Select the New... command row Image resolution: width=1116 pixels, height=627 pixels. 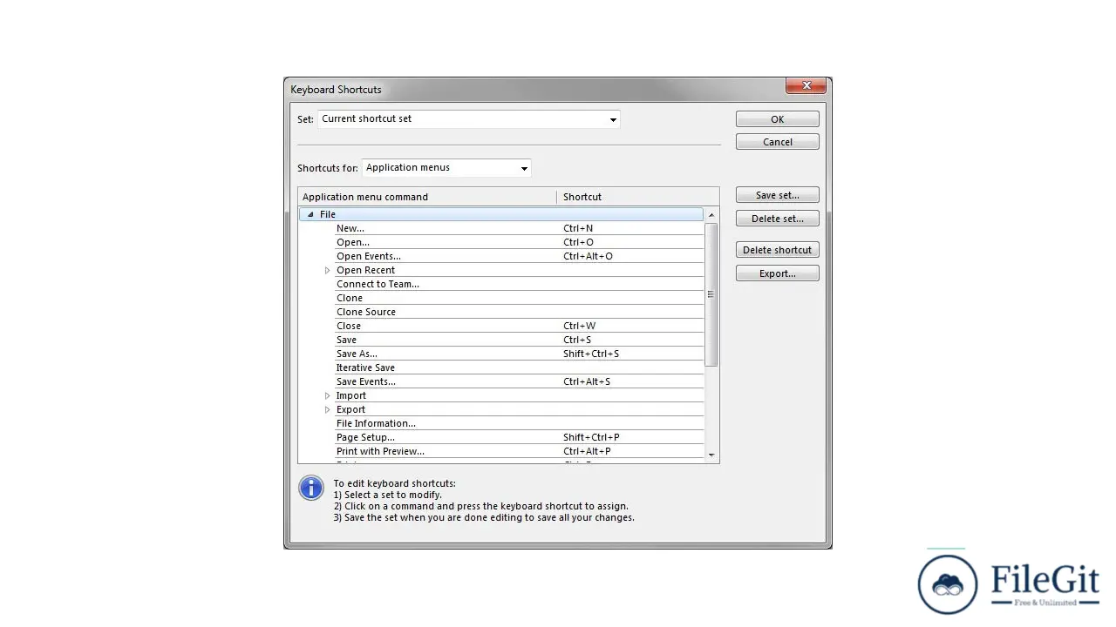(x=519, y=228)
